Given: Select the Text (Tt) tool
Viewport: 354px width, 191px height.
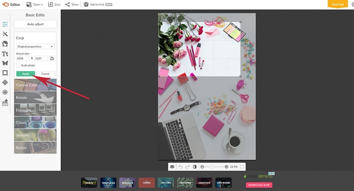Looking at the screenshot, I should tap(5, 54).
